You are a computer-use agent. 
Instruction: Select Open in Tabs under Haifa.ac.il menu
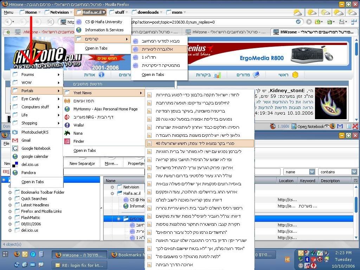[103, 48]
